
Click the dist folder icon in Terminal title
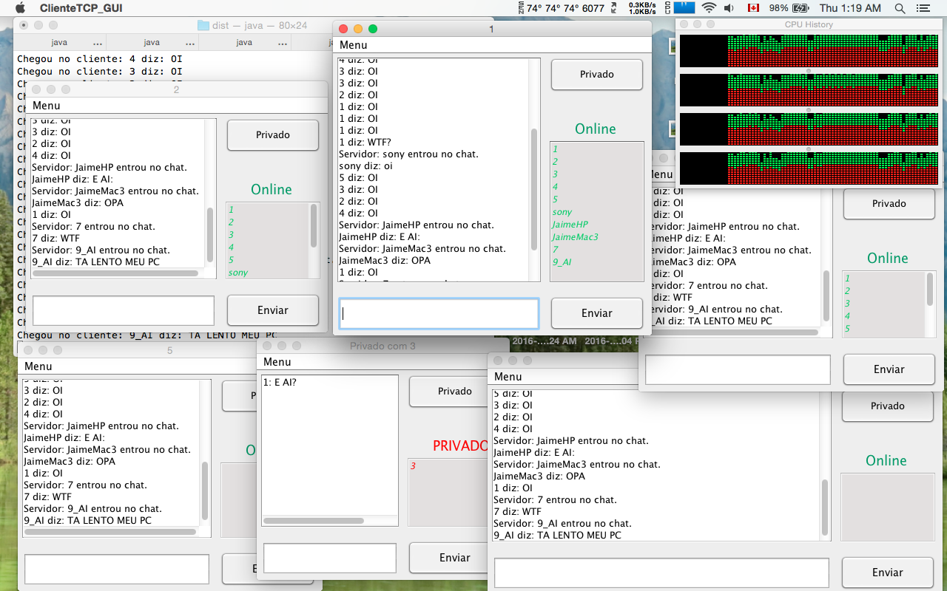point(203,24)
